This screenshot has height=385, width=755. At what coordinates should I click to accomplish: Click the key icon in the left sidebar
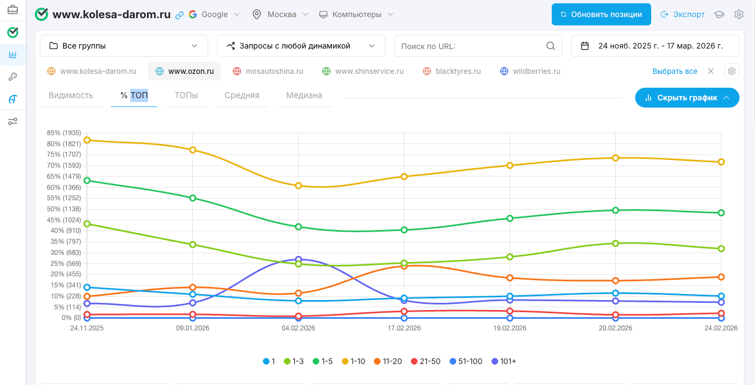pos(12,77)
